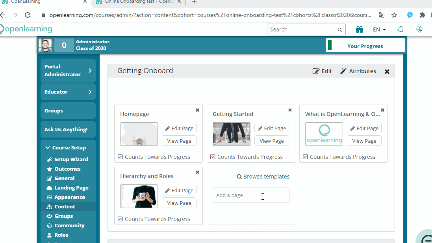The width and height of the screenshot is (432, 243).
Task: Toggle Counts Towards Progress for Getting Started
Action: tap(213, 157)
